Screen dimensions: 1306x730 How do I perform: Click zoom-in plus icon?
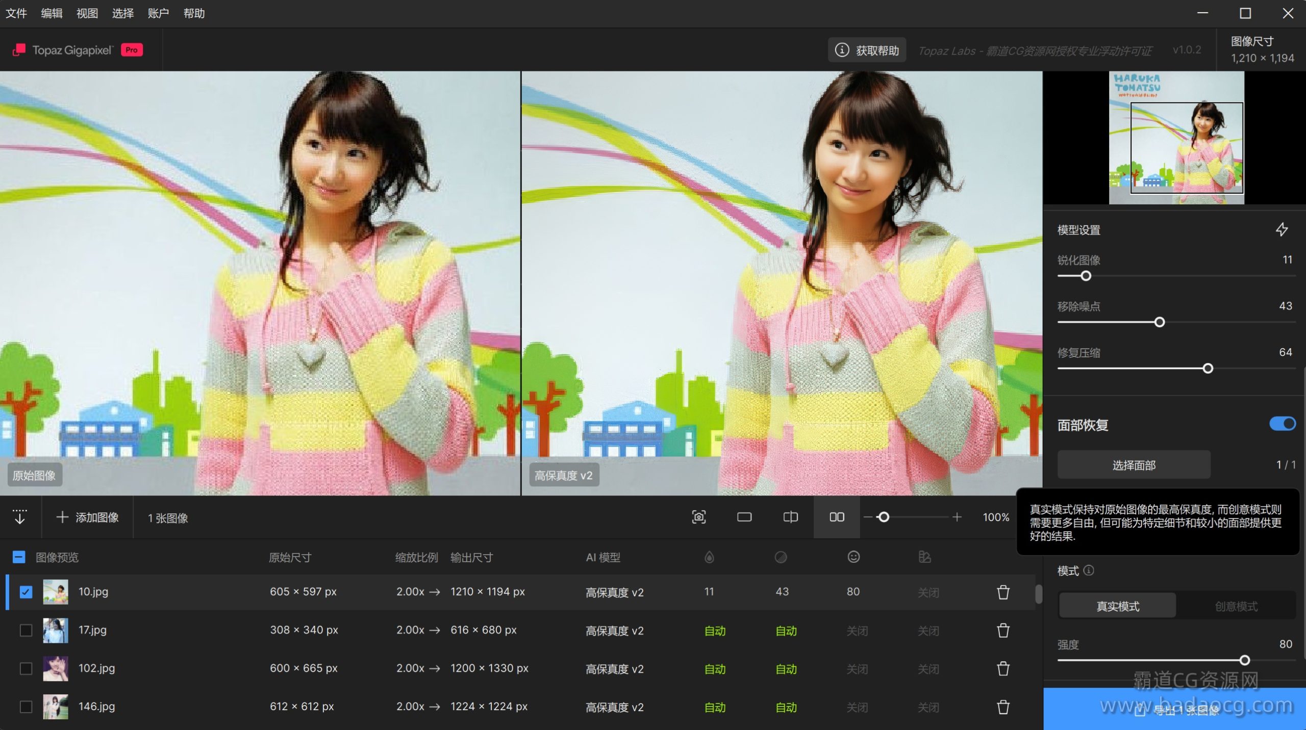957,517
